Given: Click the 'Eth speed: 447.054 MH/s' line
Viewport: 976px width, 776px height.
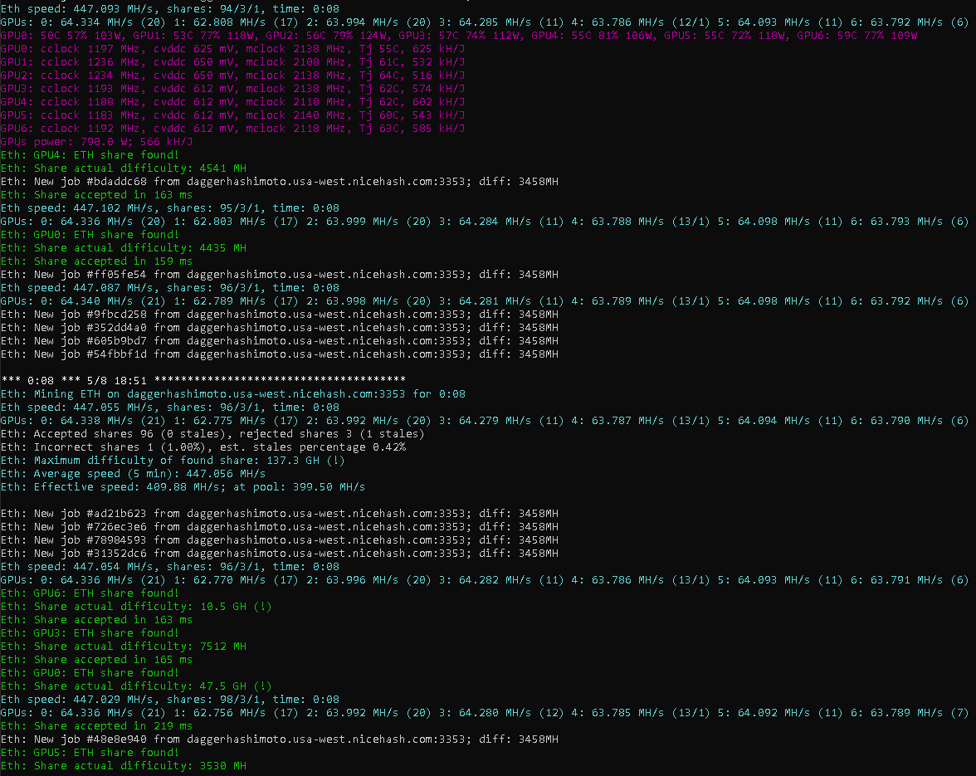Looking at the screenshot, I should tap(170, 566).
